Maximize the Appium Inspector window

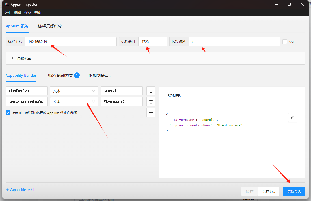click(x=289, y=4)
